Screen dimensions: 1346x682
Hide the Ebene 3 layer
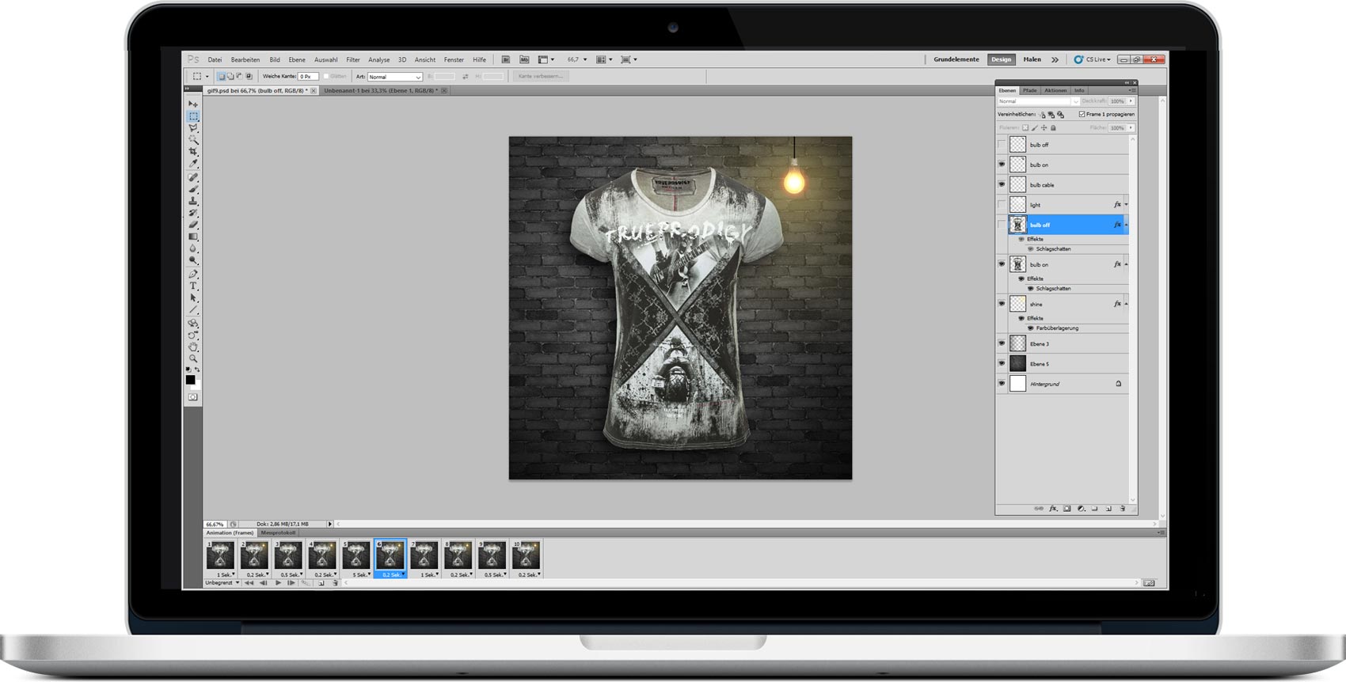pyautogui.click(x=1002, y=343)
